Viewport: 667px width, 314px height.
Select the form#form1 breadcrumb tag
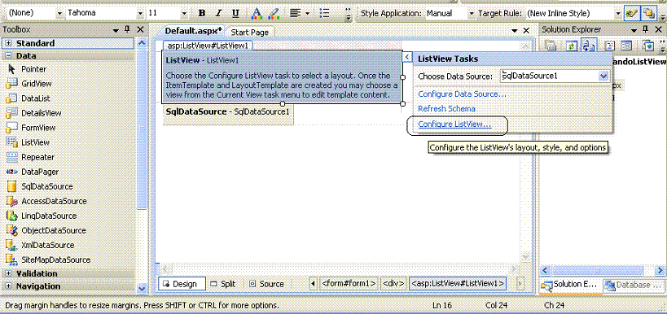(349, 283)
